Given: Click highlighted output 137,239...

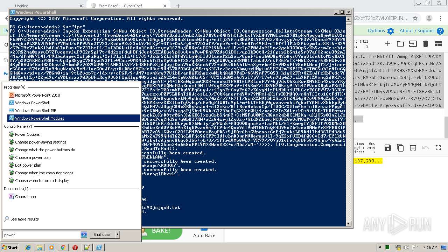Looking at the screenshot, I should pyautogui.click(x=368, y=161).
